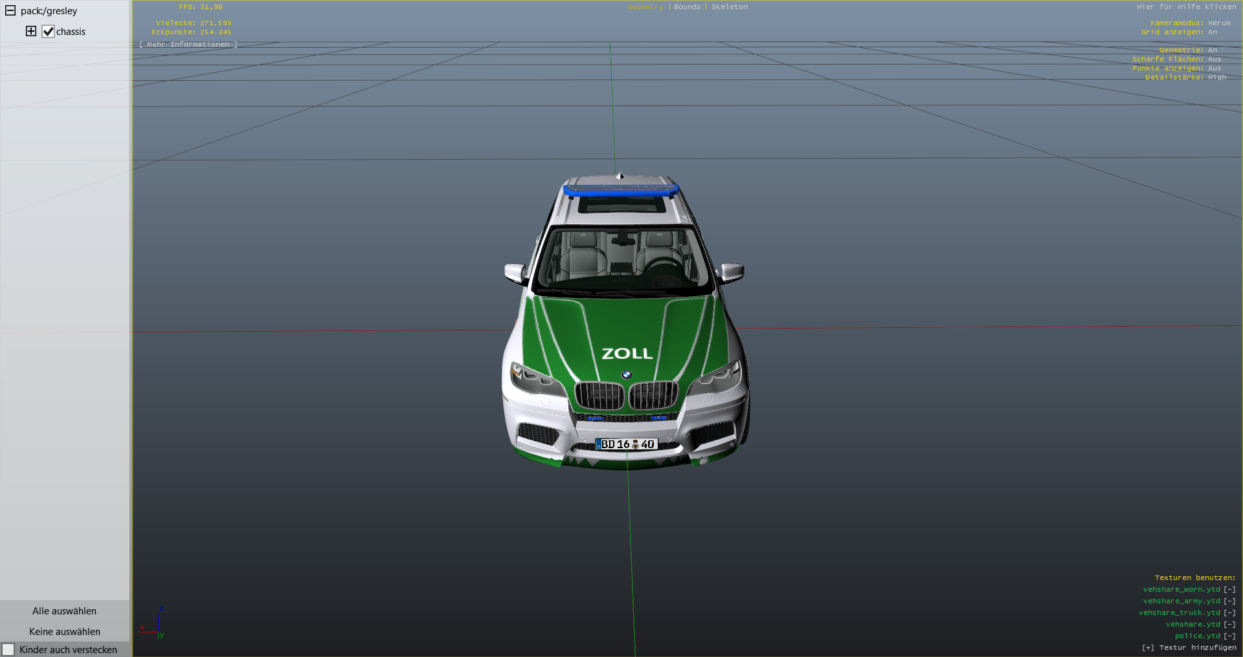Collapse the pack:/gresley tree node

tap(10, 10)
